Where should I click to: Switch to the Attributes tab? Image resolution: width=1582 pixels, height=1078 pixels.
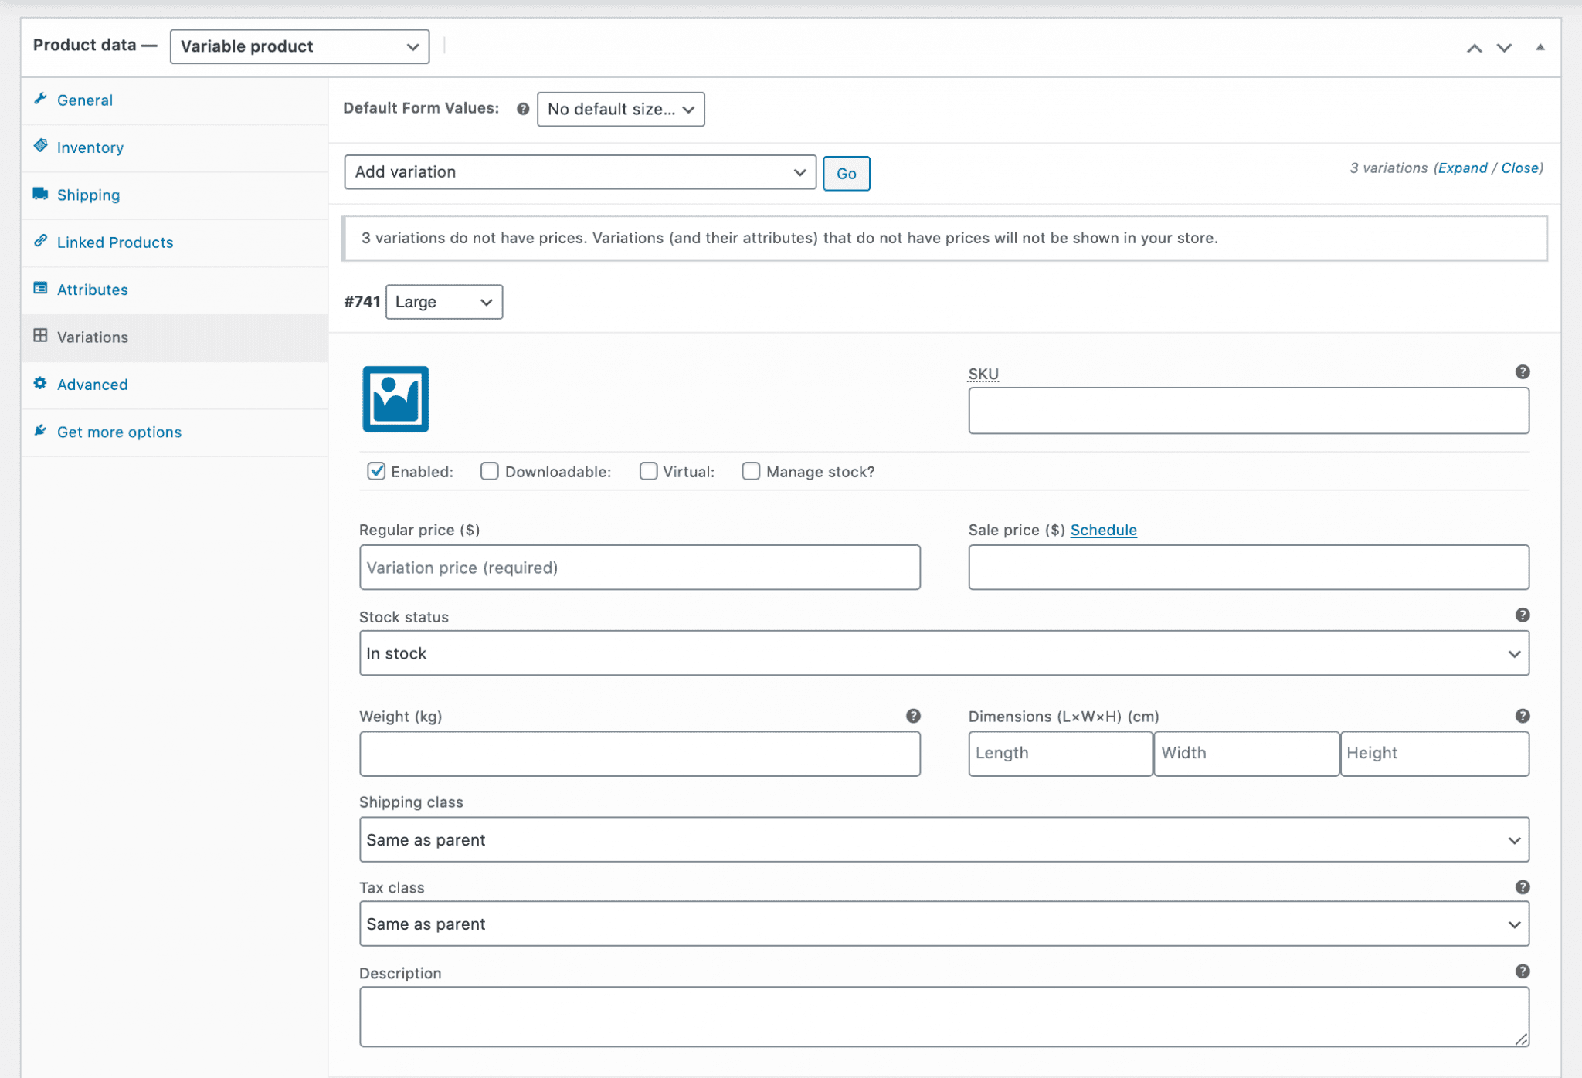click(92, 290)
